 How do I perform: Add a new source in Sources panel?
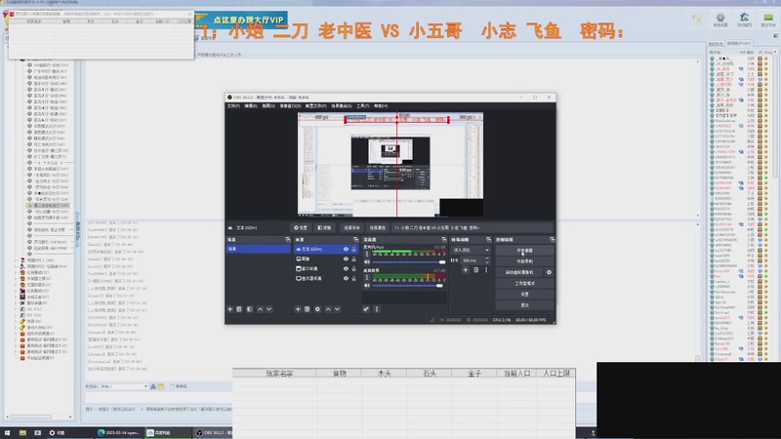point(298,309)
